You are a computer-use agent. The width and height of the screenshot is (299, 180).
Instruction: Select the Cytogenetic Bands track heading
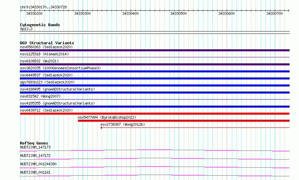pyautogui.click(x=40, y=25)
